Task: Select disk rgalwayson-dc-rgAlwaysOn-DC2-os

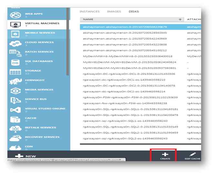Action: coord(124,92)
